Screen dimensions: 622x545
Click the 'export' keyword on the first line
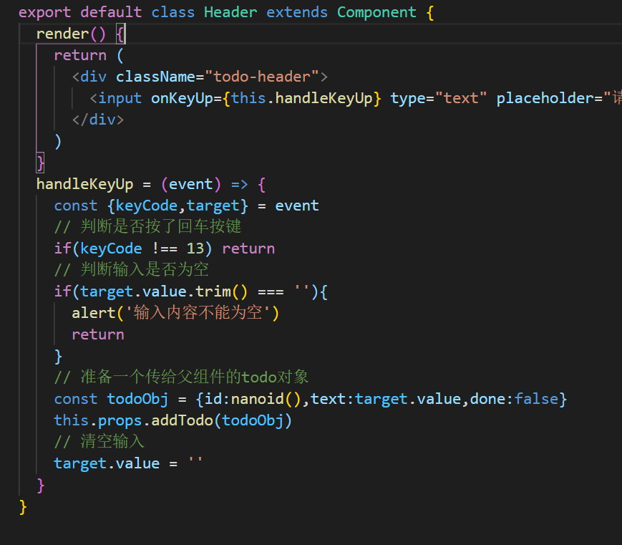[44, 12]
